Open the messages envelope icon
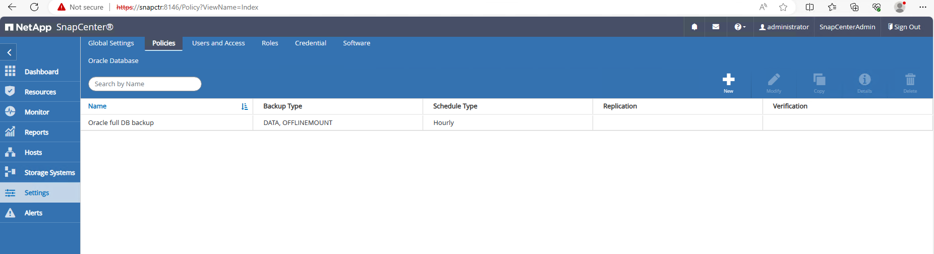This screenshot has width=934, height=254. (716, 27)
